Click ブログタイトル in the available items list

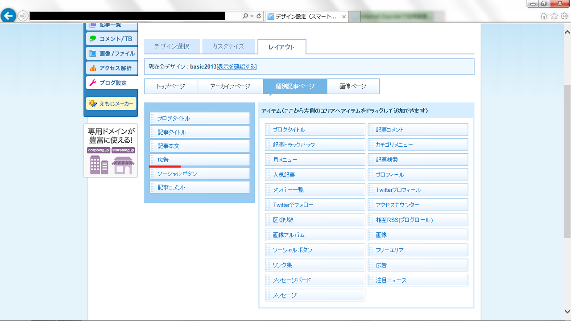tap(315, 130)
